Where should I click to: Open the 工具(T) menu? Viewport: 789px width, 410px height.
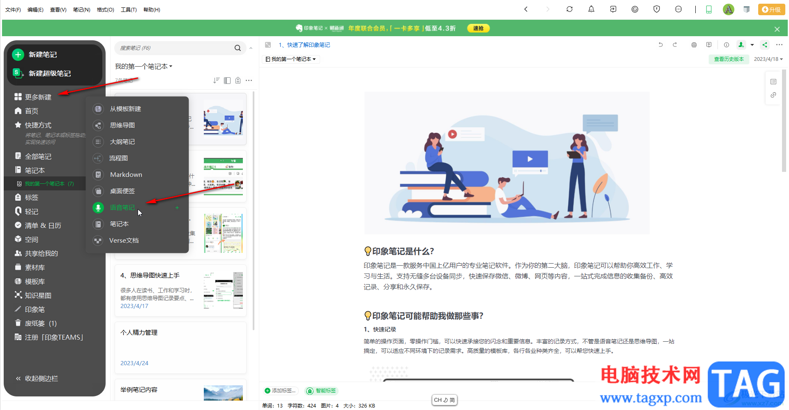point(129,9)
